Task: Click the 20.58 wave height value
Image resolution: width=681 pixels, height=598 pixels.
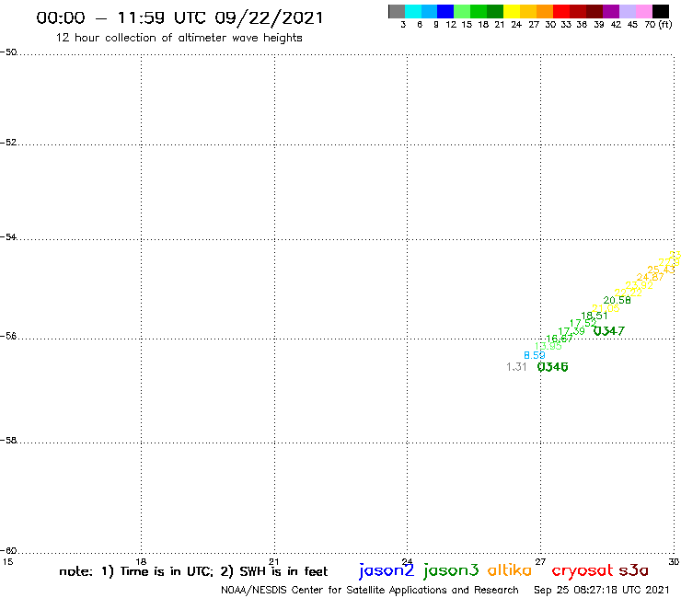Action: (617, 300)
